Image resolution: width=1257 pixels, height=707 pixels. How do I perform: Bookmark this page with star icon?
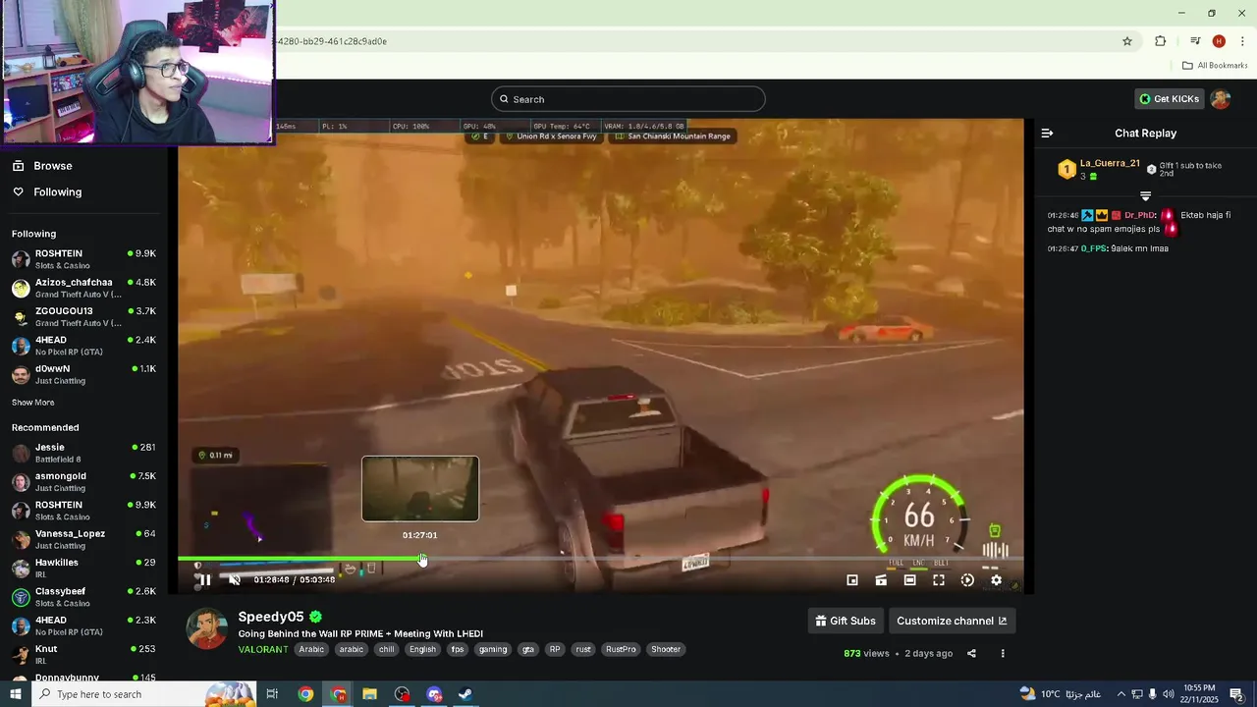(x=1127, y=41)
